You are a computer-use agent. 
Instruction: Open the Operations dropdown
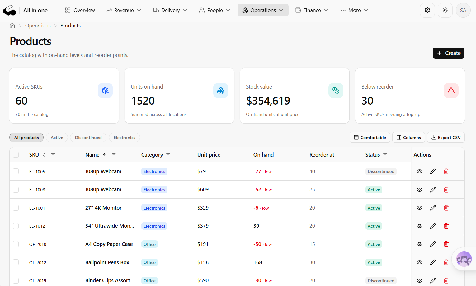click(263, 10)
